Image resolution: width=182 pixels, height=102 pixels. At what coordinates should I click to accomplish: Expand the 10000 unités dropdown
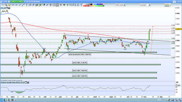pos(125,5)
